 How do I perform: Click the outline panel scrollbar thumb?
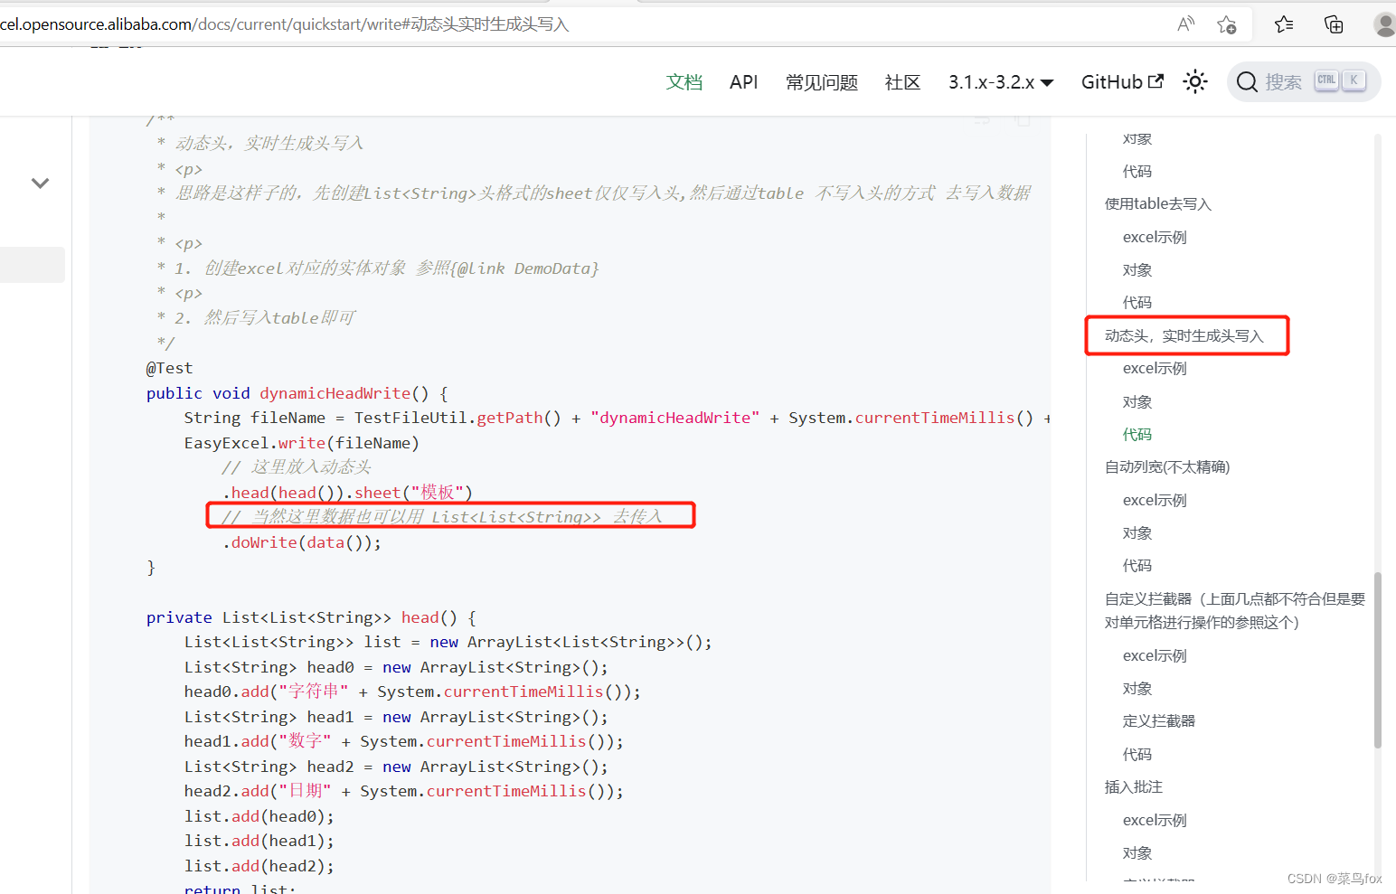[1378, 660]
